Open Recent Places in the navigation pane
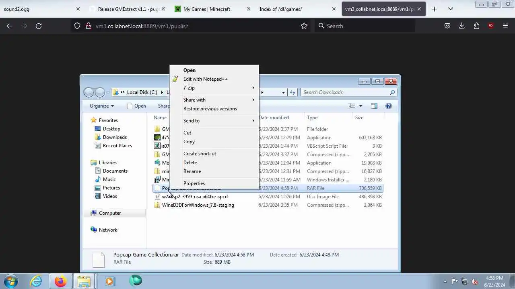The width and height of the screenshot is (515, 289). click(117, 146)
